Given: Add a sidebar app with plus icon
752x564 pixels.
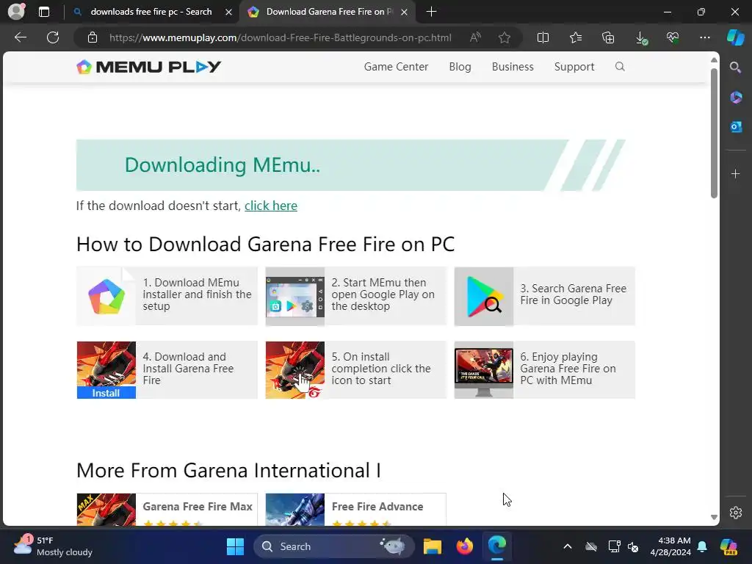Looking at the screenshot, I should (x=736, y=173).
